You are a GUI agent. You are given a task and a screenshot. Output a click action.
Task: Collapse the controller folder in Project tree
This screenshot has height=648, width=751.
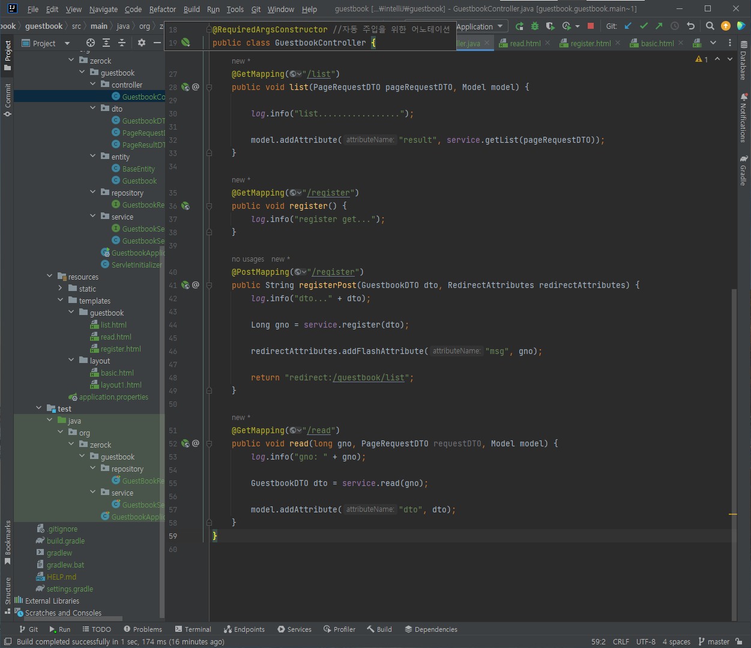[x=93, y=85]
